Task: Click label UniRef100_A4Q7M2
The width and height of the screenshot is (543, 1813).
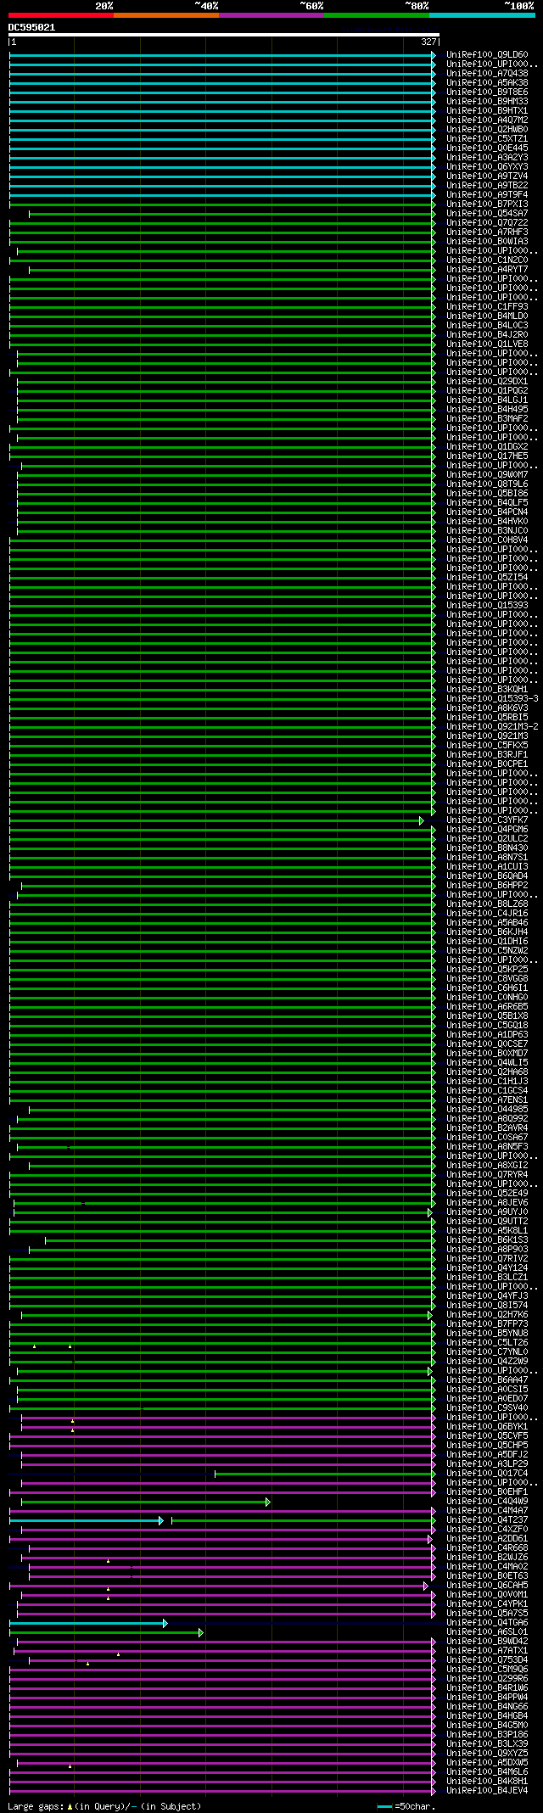Action: tap(487, 120)
